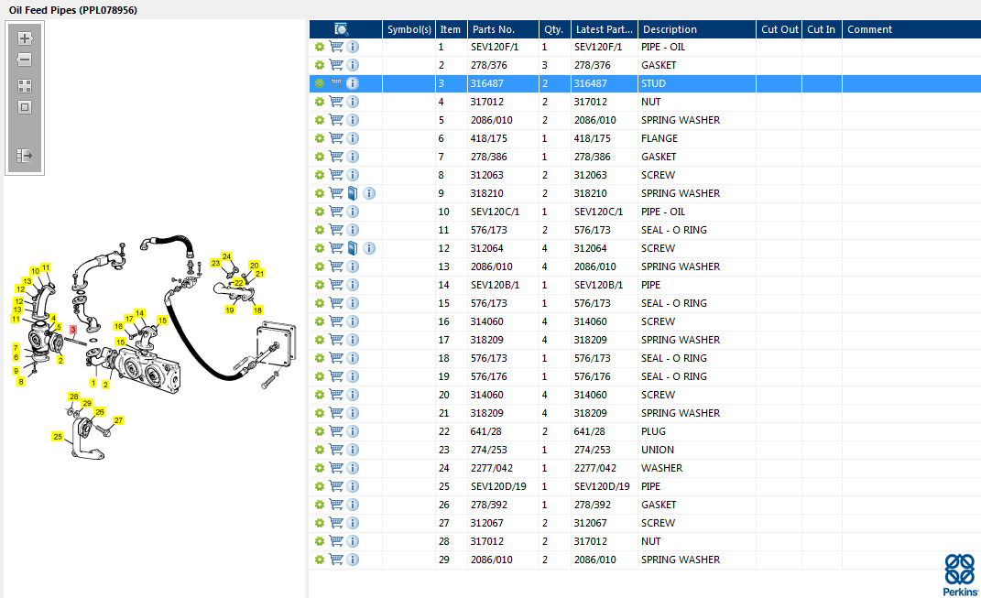
Task: Click callout 27 on the diagram
Action: point(118,420)
